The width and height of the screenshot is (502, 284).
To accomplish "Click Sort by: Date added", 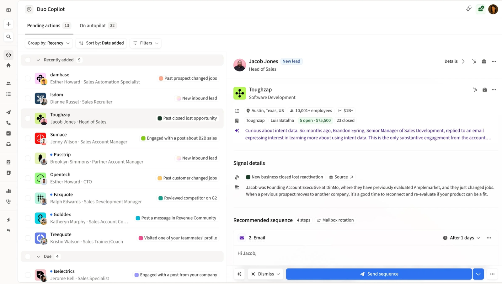I will pos(101,43).
